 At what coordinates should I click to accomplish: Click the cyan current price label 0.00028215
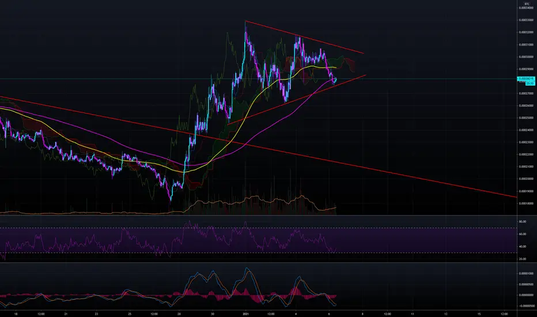[526, 79]
